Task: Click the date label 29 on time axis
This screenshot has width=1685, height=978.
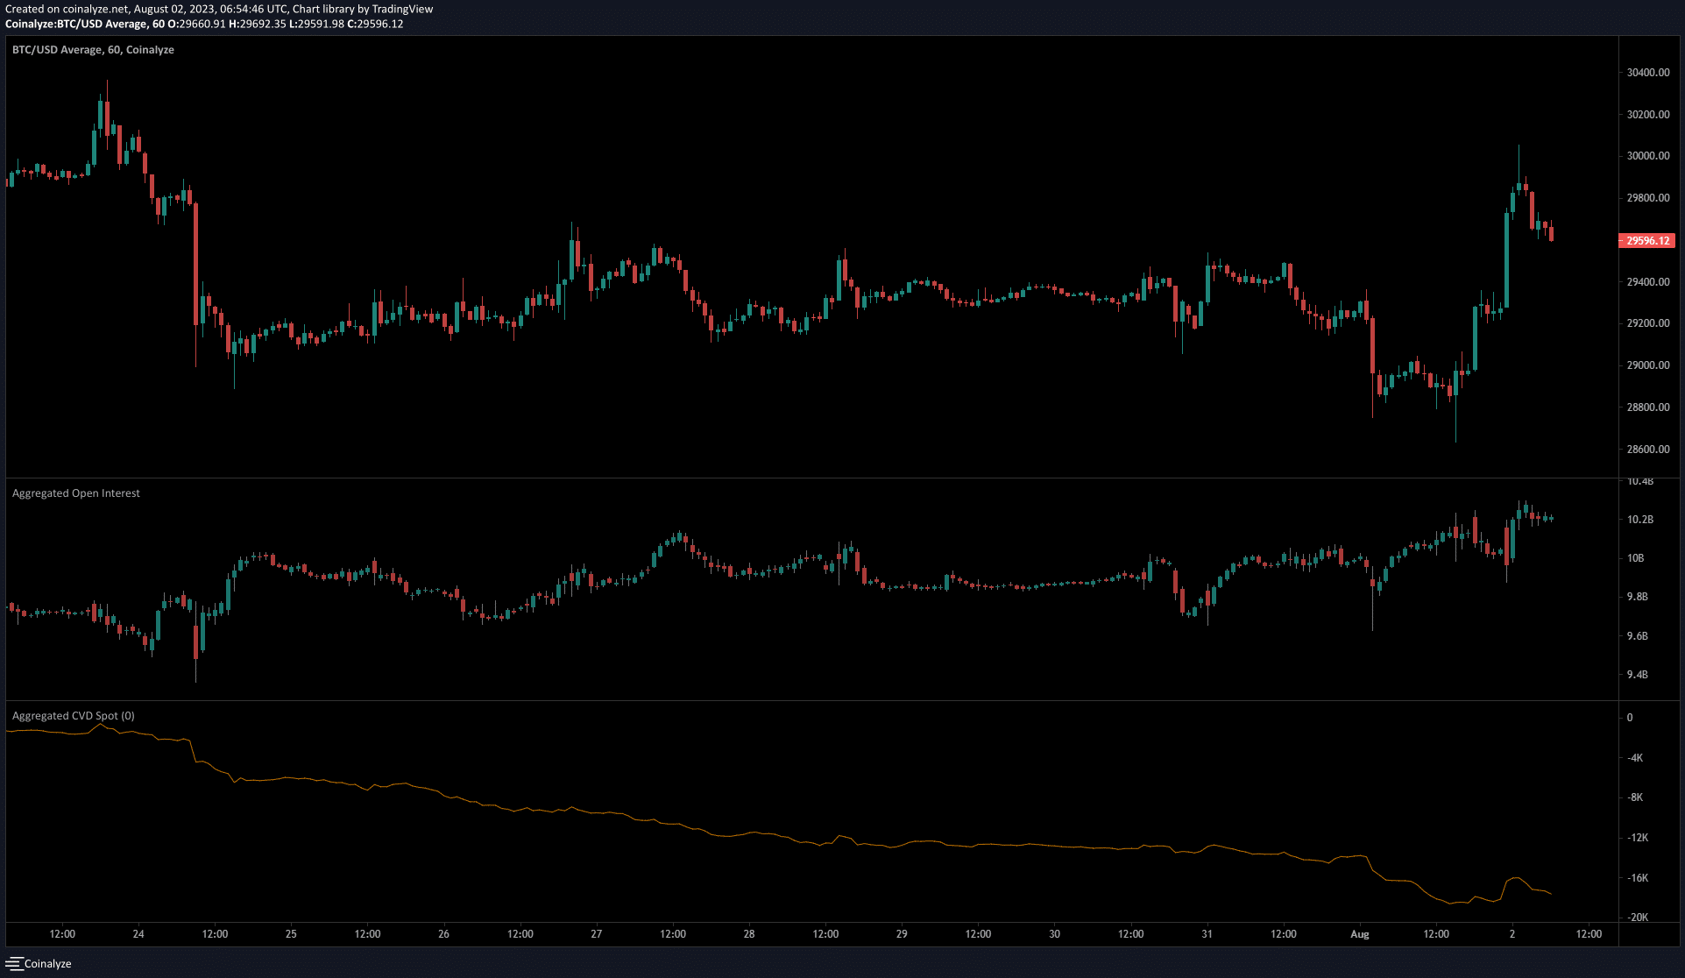Action: tap(902, 934)
